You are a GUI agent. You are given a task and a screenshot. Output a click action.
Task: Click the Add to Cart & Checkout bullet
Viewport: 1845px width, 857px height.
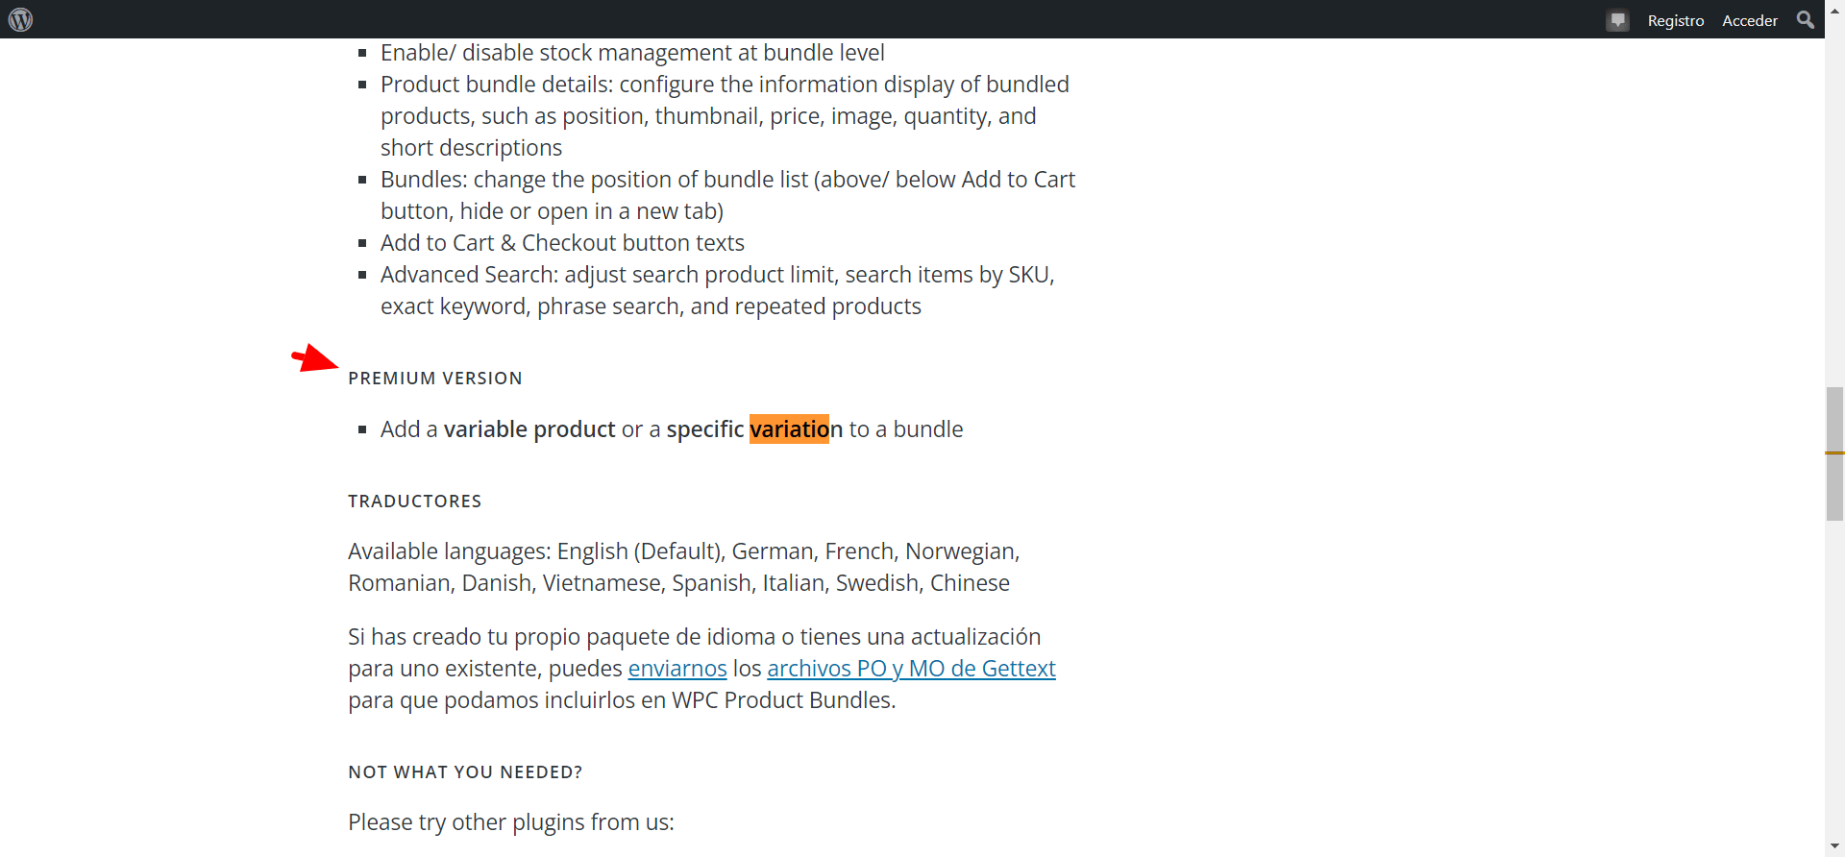point(562,243)
